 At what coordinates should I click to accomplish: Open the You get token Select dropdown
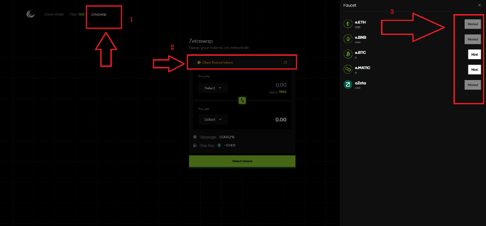(x=213, y=120)
